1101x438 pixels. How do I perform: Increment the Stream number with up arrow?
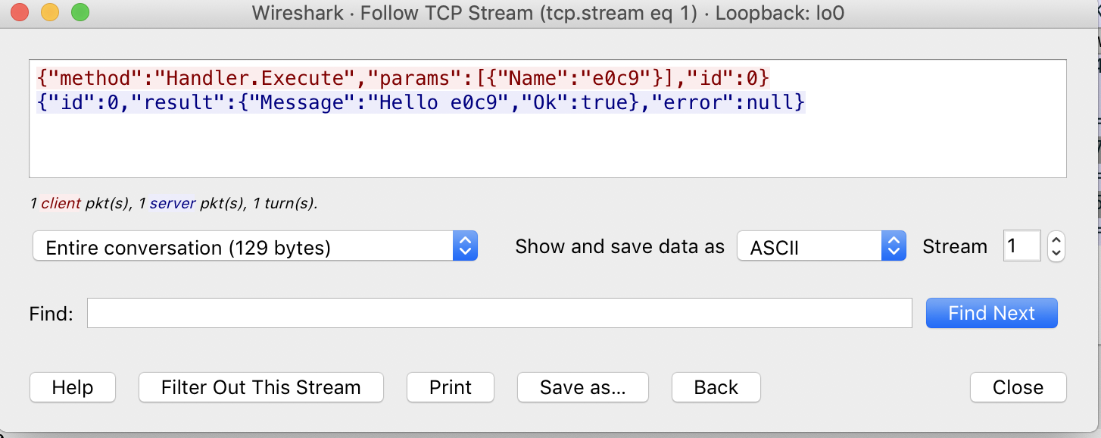tap(1056, 239)
